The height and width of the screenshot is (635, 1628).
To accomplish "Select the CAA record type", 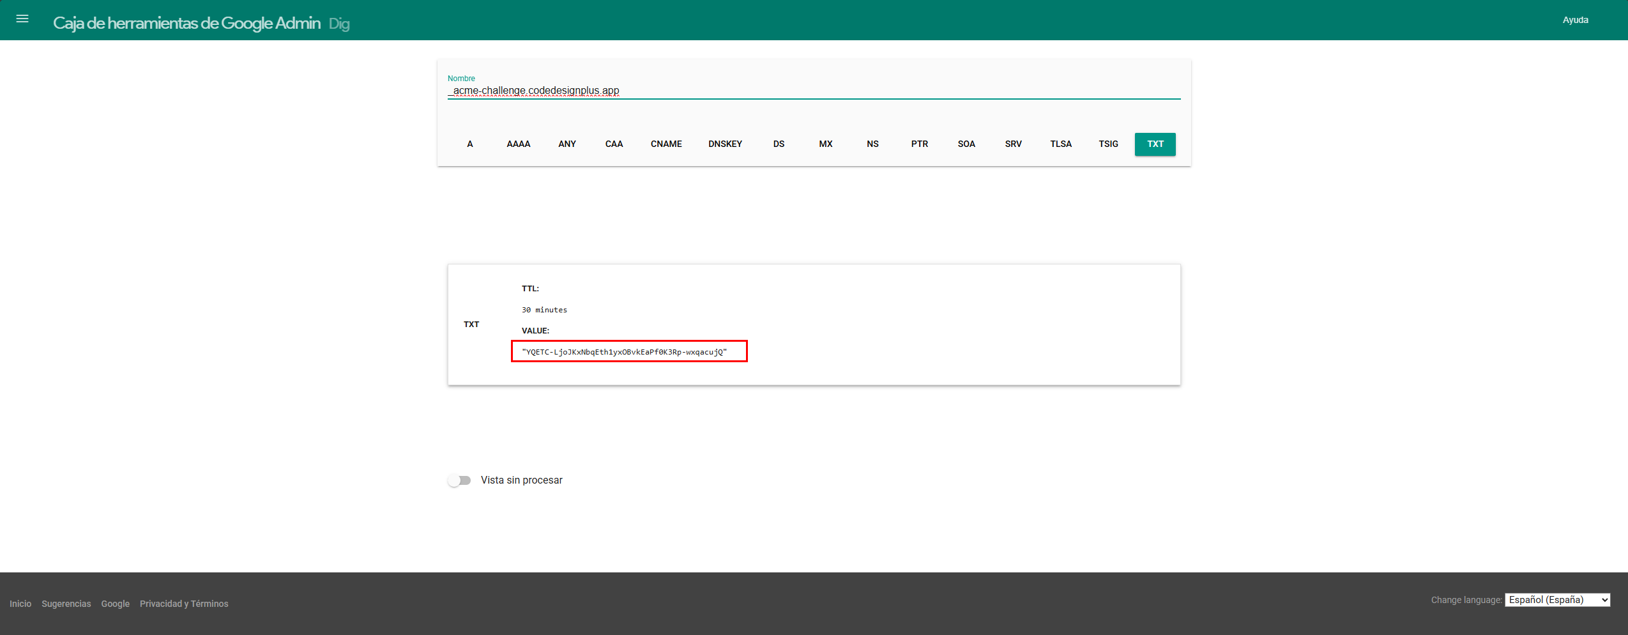I will coord(614,144).
